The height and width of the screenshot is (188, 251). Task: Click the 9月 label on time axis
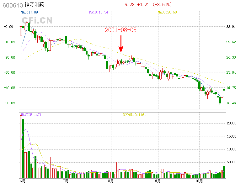(158, 181)
